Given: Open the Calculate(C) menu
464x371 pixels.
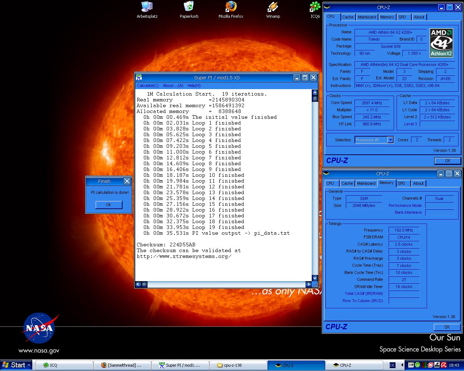Looking at the screenshot, I should click(148, 86).
